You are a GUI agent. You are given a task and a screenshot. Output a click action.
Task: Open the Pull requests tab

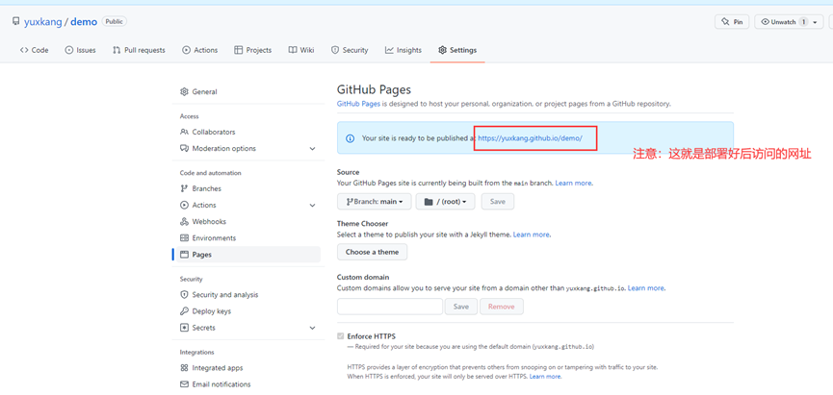[x=139, y=50]
